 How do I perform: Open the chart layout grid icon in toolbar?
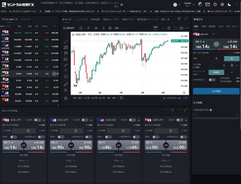tap(110, 28)
